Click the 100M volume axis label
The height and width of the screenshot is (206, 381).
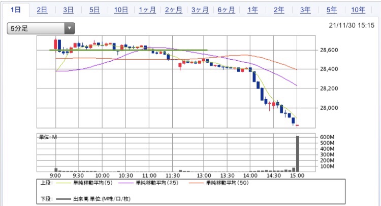point(327,167)
